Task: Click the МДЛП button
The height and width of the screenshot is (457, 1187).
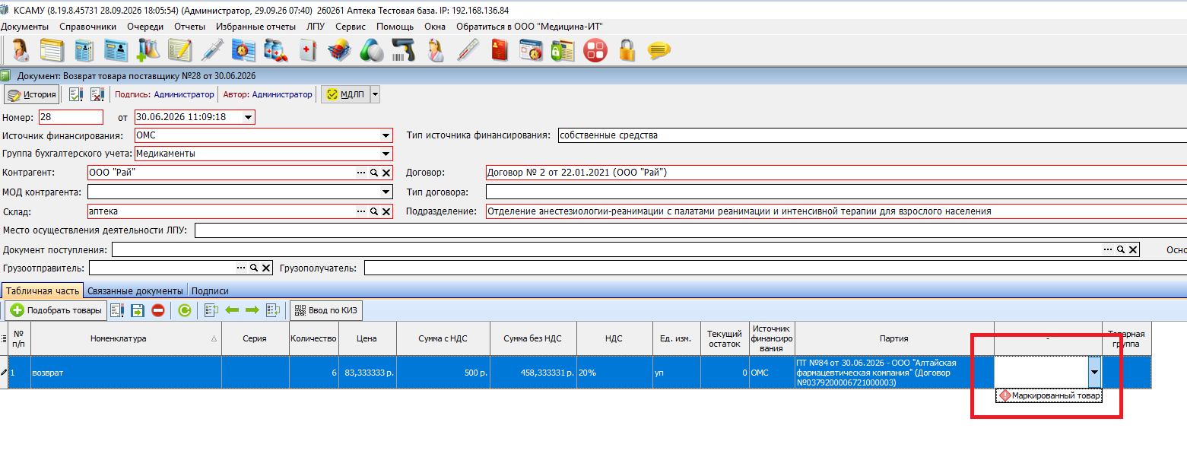Action: click(x=345, y=94)
